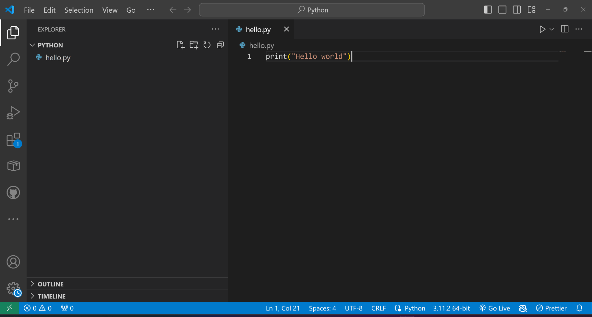Screen dimensions: 592x317
Task: Open the View menu
Action: (x=110, y=10)
